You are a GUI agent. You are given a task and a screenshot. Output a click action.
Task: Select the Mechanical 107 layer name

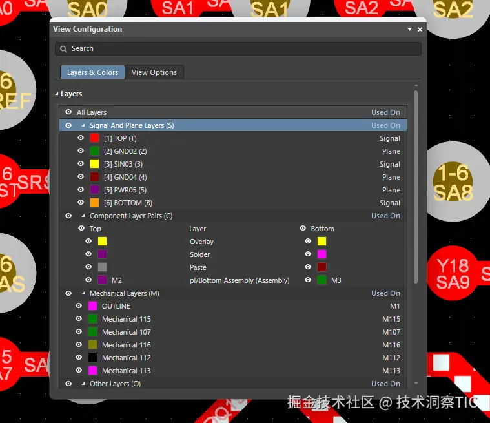[x=127, y=332]
